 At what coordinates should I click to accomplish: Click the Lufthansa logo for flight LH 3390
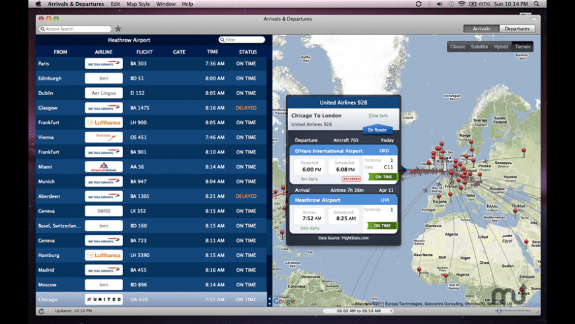pos(104,255)
